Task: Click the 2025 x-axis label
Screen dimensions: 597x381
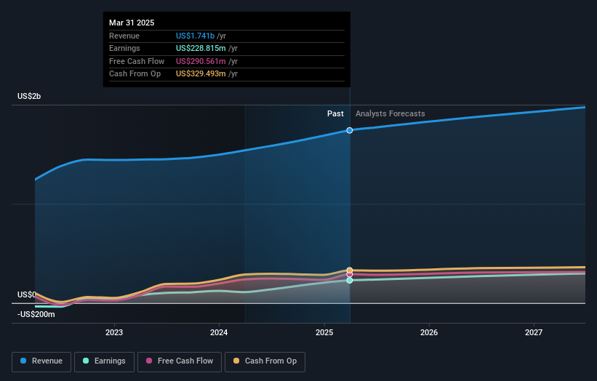Action: pyautogui.click(x=324, y=332)
